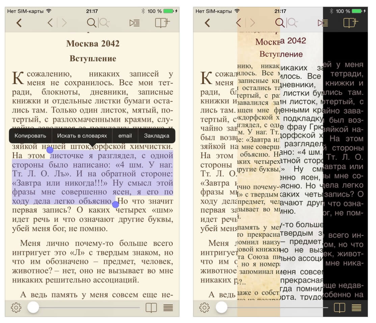Image resolution: width=376 pixels, height=323 pixels.
Task: Open search in the right reader screen
Action: click(x=279, y=23)
